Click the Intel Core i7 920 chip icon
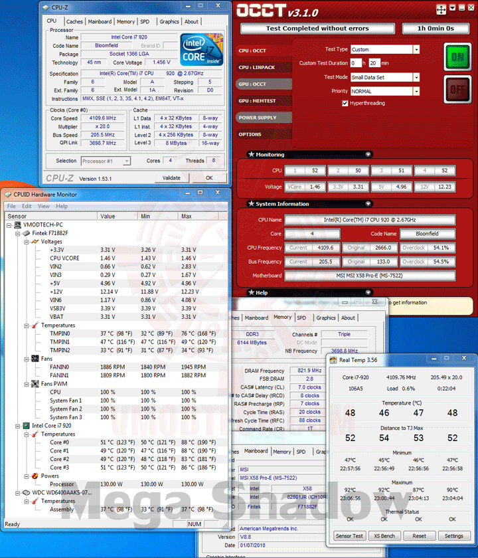This screenshot has height=558, width=478. [x=27, y=426]
